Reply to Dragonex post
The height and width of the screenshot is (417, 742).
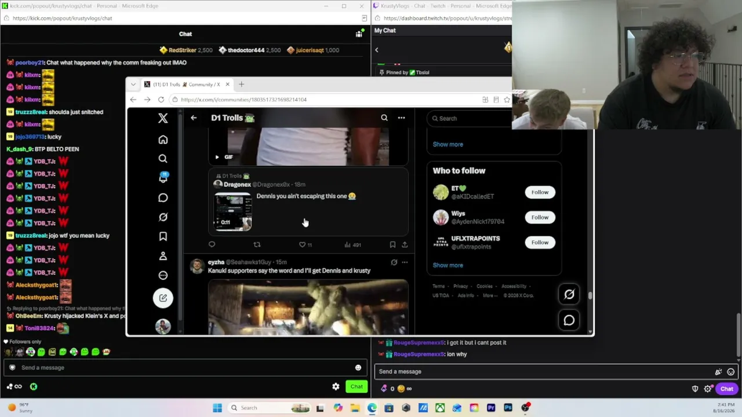212,245
